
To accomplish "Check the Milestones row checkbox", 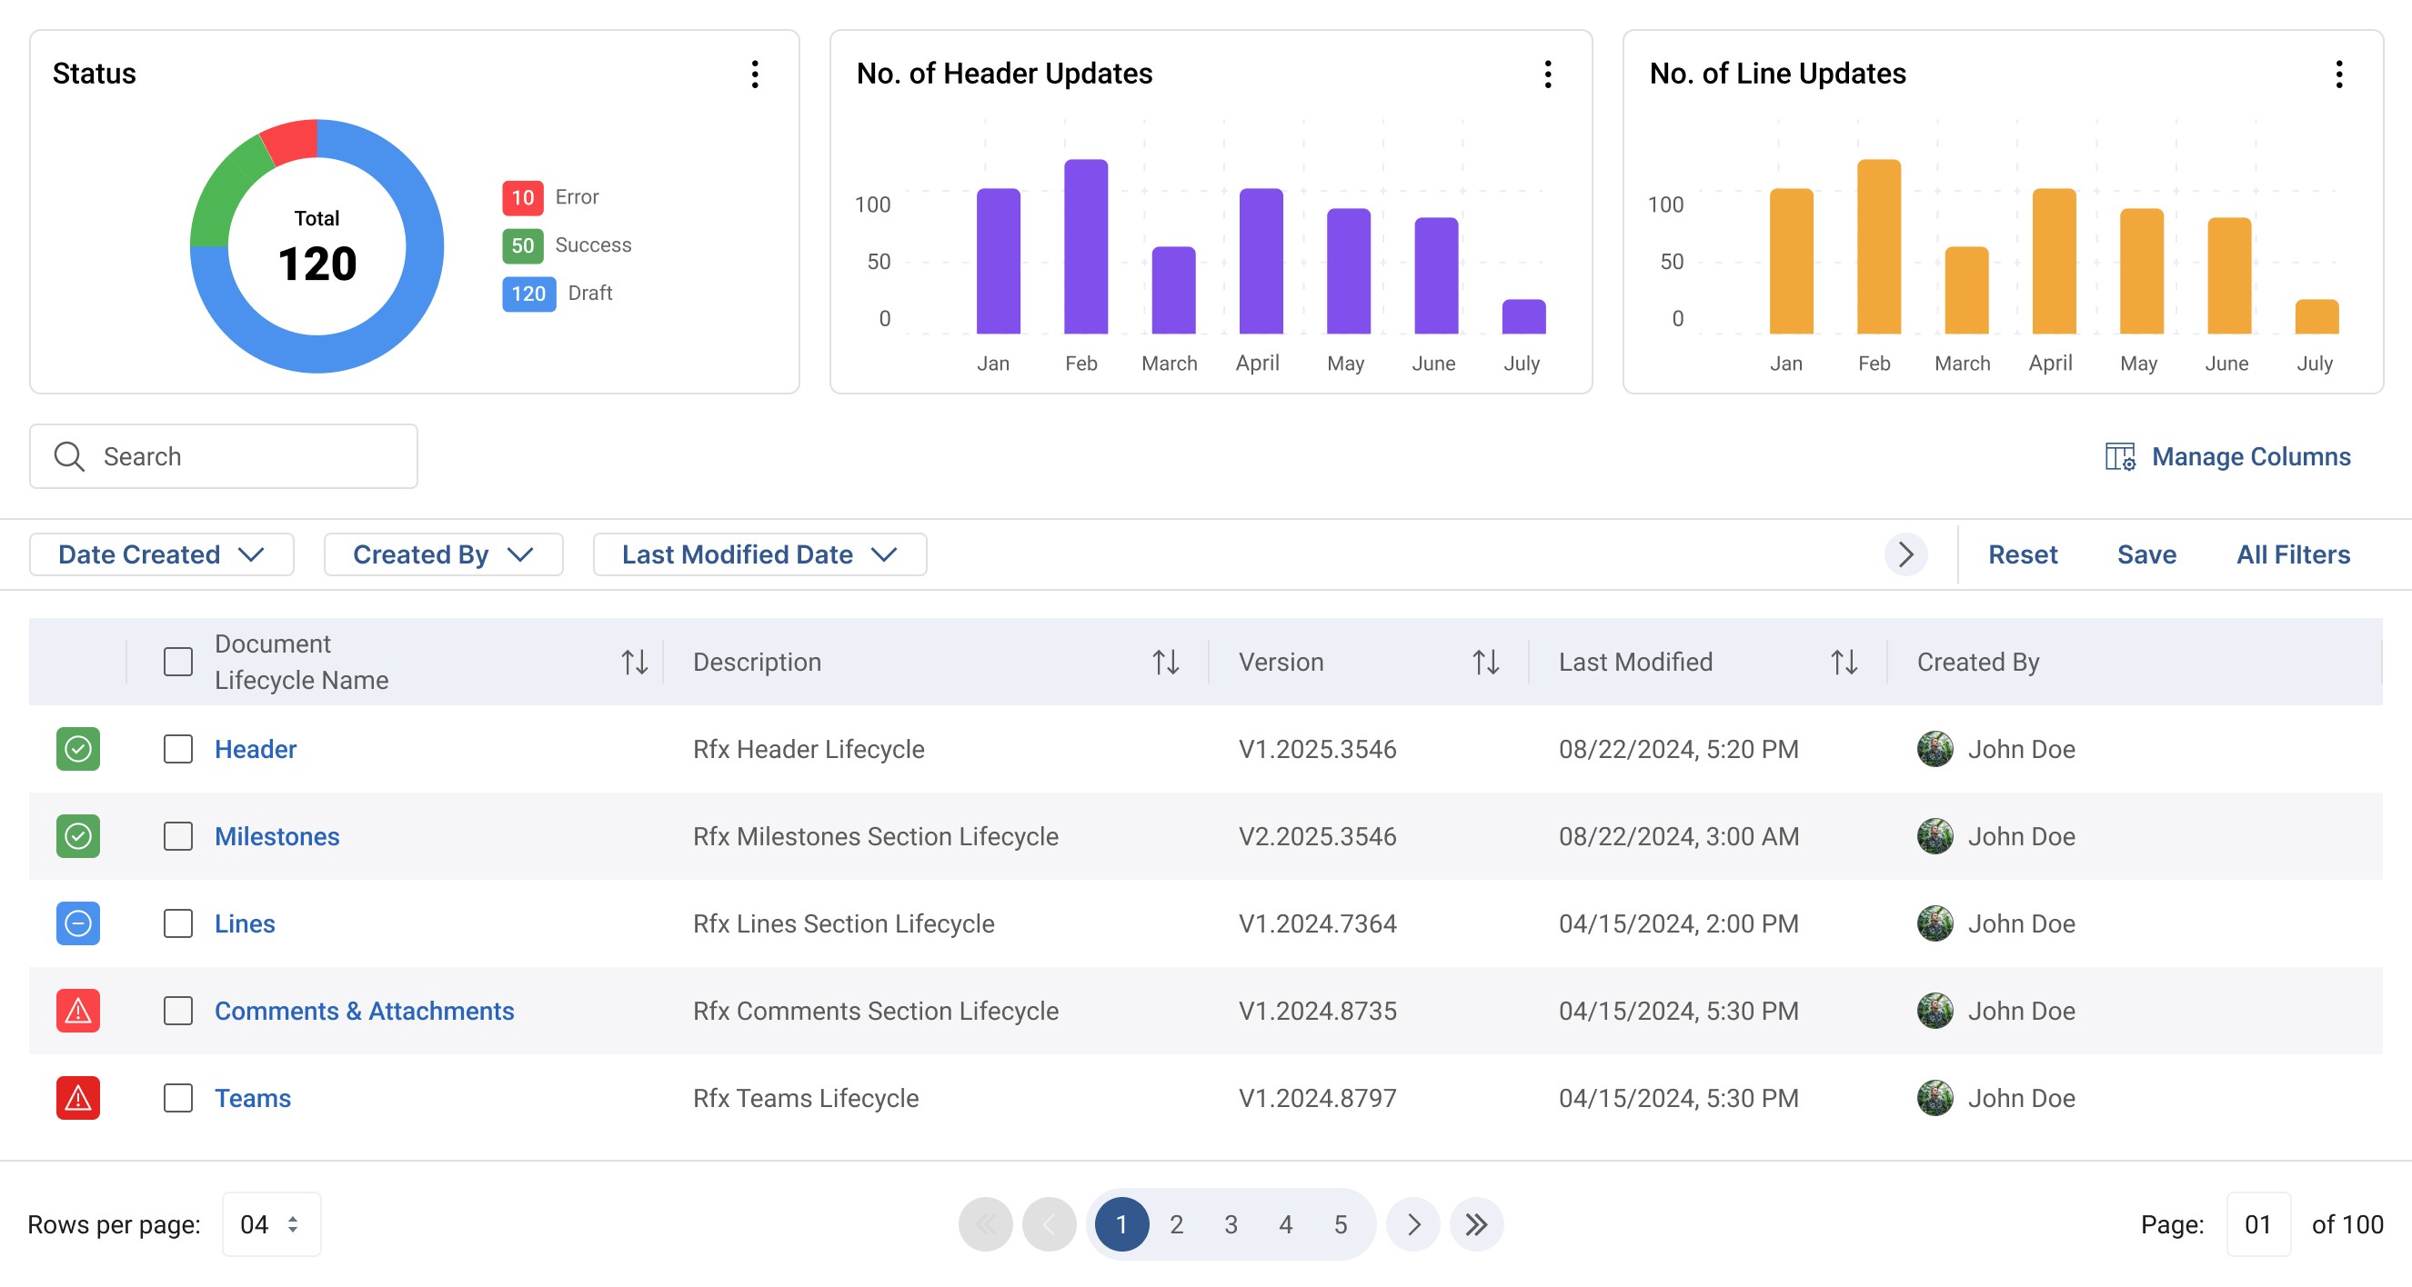I will pyautogui.click(x=178, y=837).
